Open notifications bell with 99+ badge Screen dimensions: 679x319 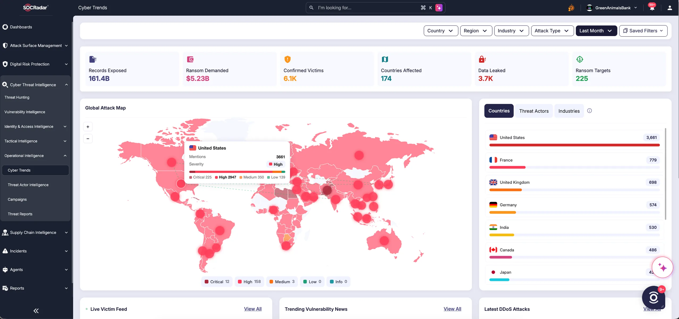point(652,8)
